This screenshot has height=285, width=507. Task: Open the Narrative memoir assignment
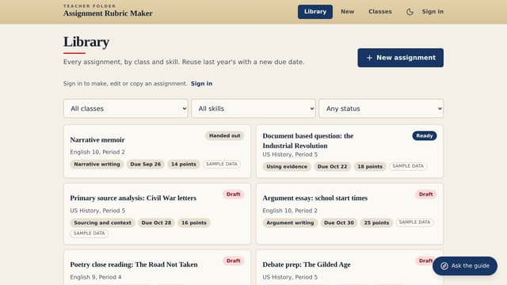click(x=97, y=140)
